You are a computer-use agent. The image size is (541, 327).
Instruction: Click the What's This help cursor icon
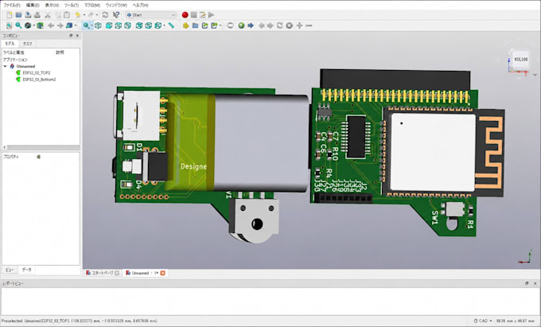tap(116, 15)
